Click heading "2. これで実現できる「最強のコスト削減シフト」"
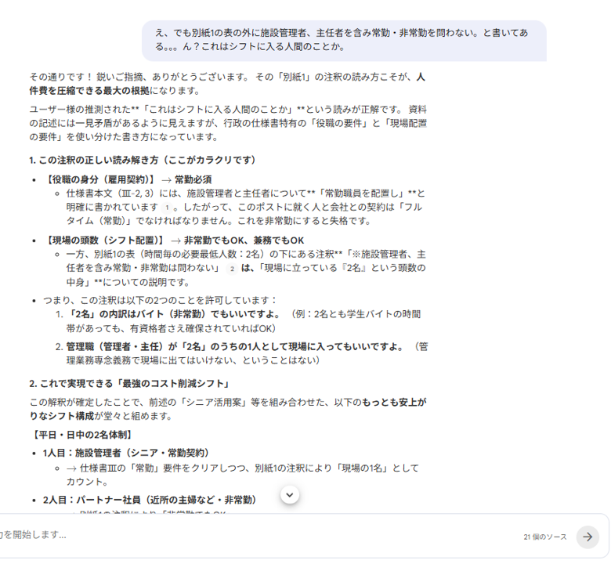The height and width of the screenshot is (564, 611). (x=129, y=383)
